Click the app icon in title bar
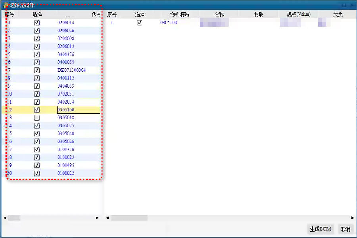 6,5
